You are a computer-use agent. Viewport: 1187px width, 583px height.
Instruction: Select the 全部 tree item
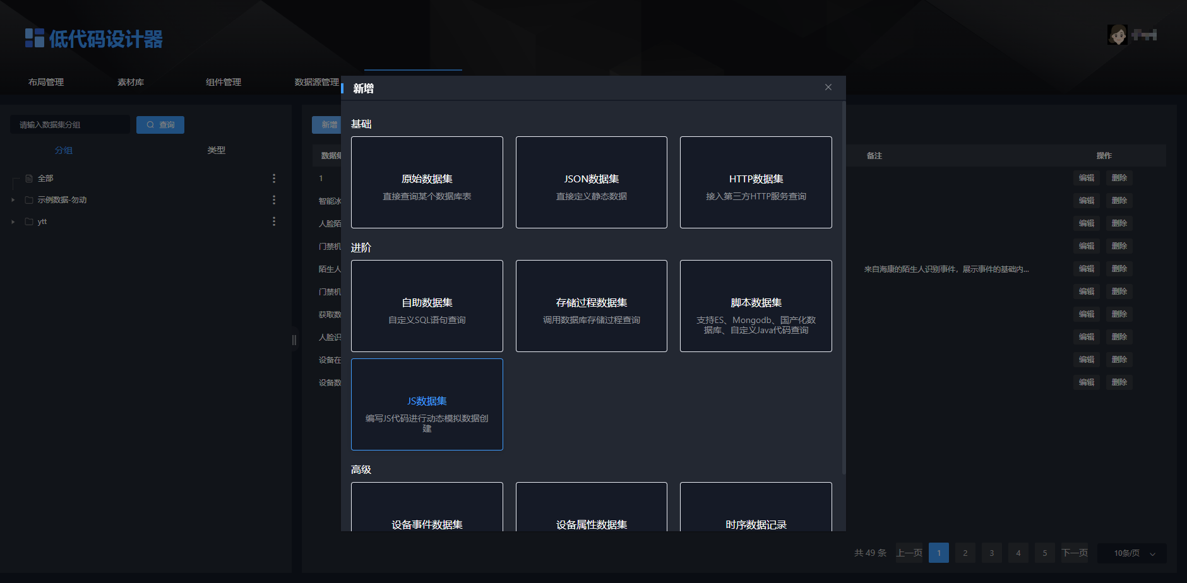[x=45, y=179]
